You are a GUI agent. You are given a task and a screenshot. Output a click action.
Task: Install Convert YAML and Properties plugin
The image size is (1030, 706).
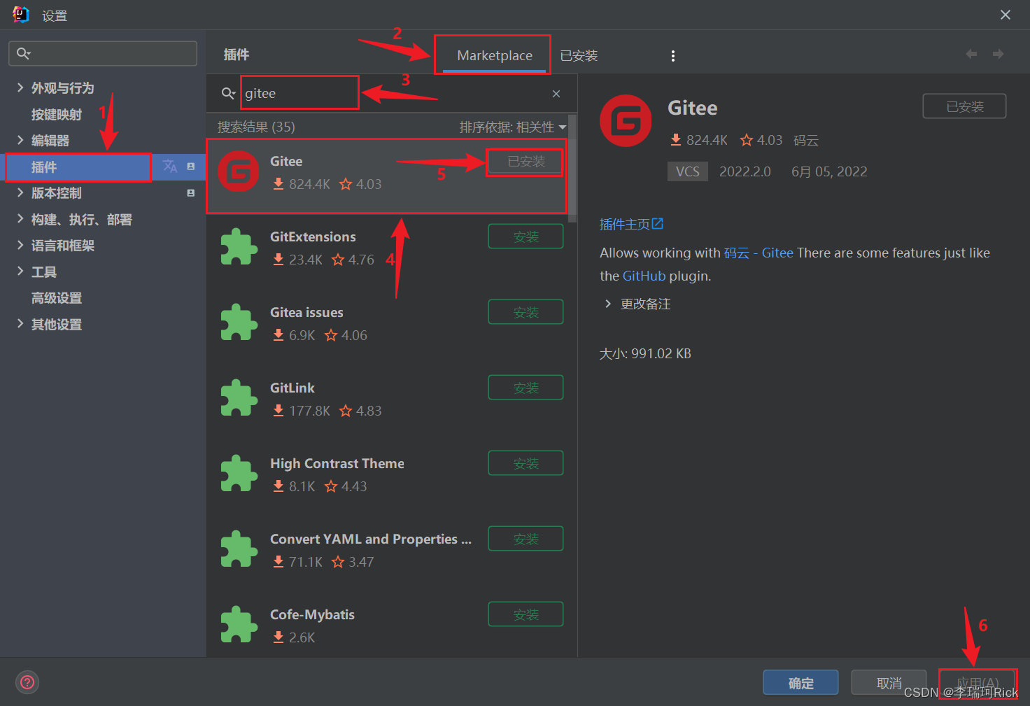point(525,539)
